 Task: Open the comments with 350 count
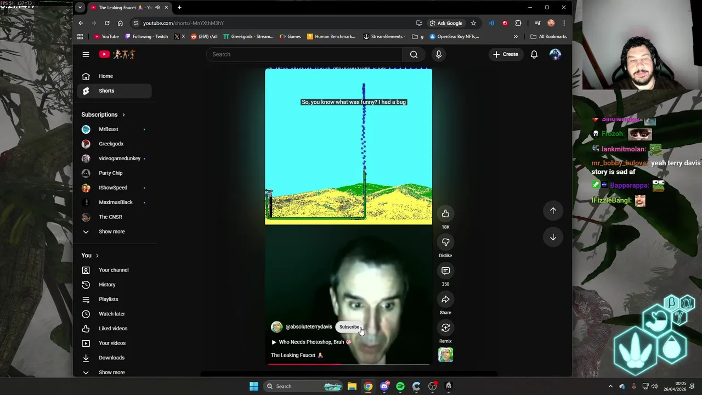pyautogui.click(x=445, y=270)
